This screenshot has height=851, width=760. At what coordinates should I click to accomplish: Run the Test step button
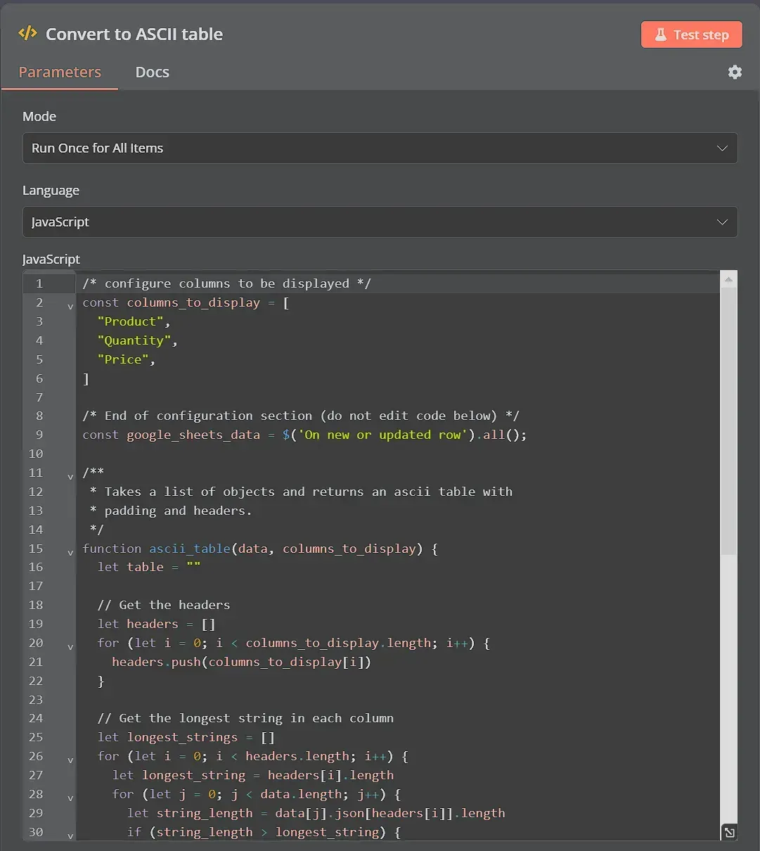[x=691, y=34]
